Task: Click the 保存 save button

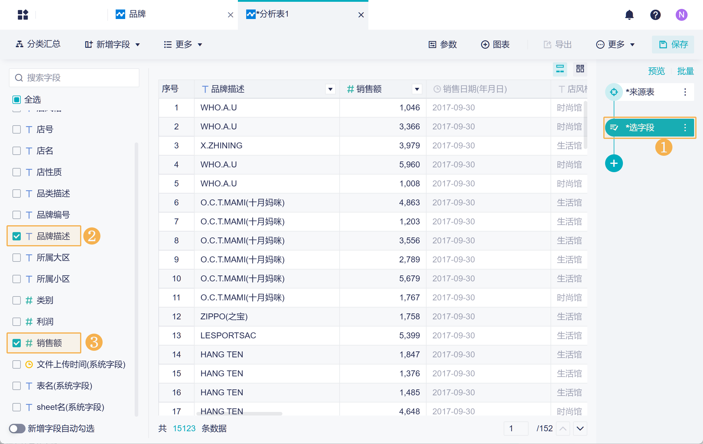Action: (x=673, y=45)
